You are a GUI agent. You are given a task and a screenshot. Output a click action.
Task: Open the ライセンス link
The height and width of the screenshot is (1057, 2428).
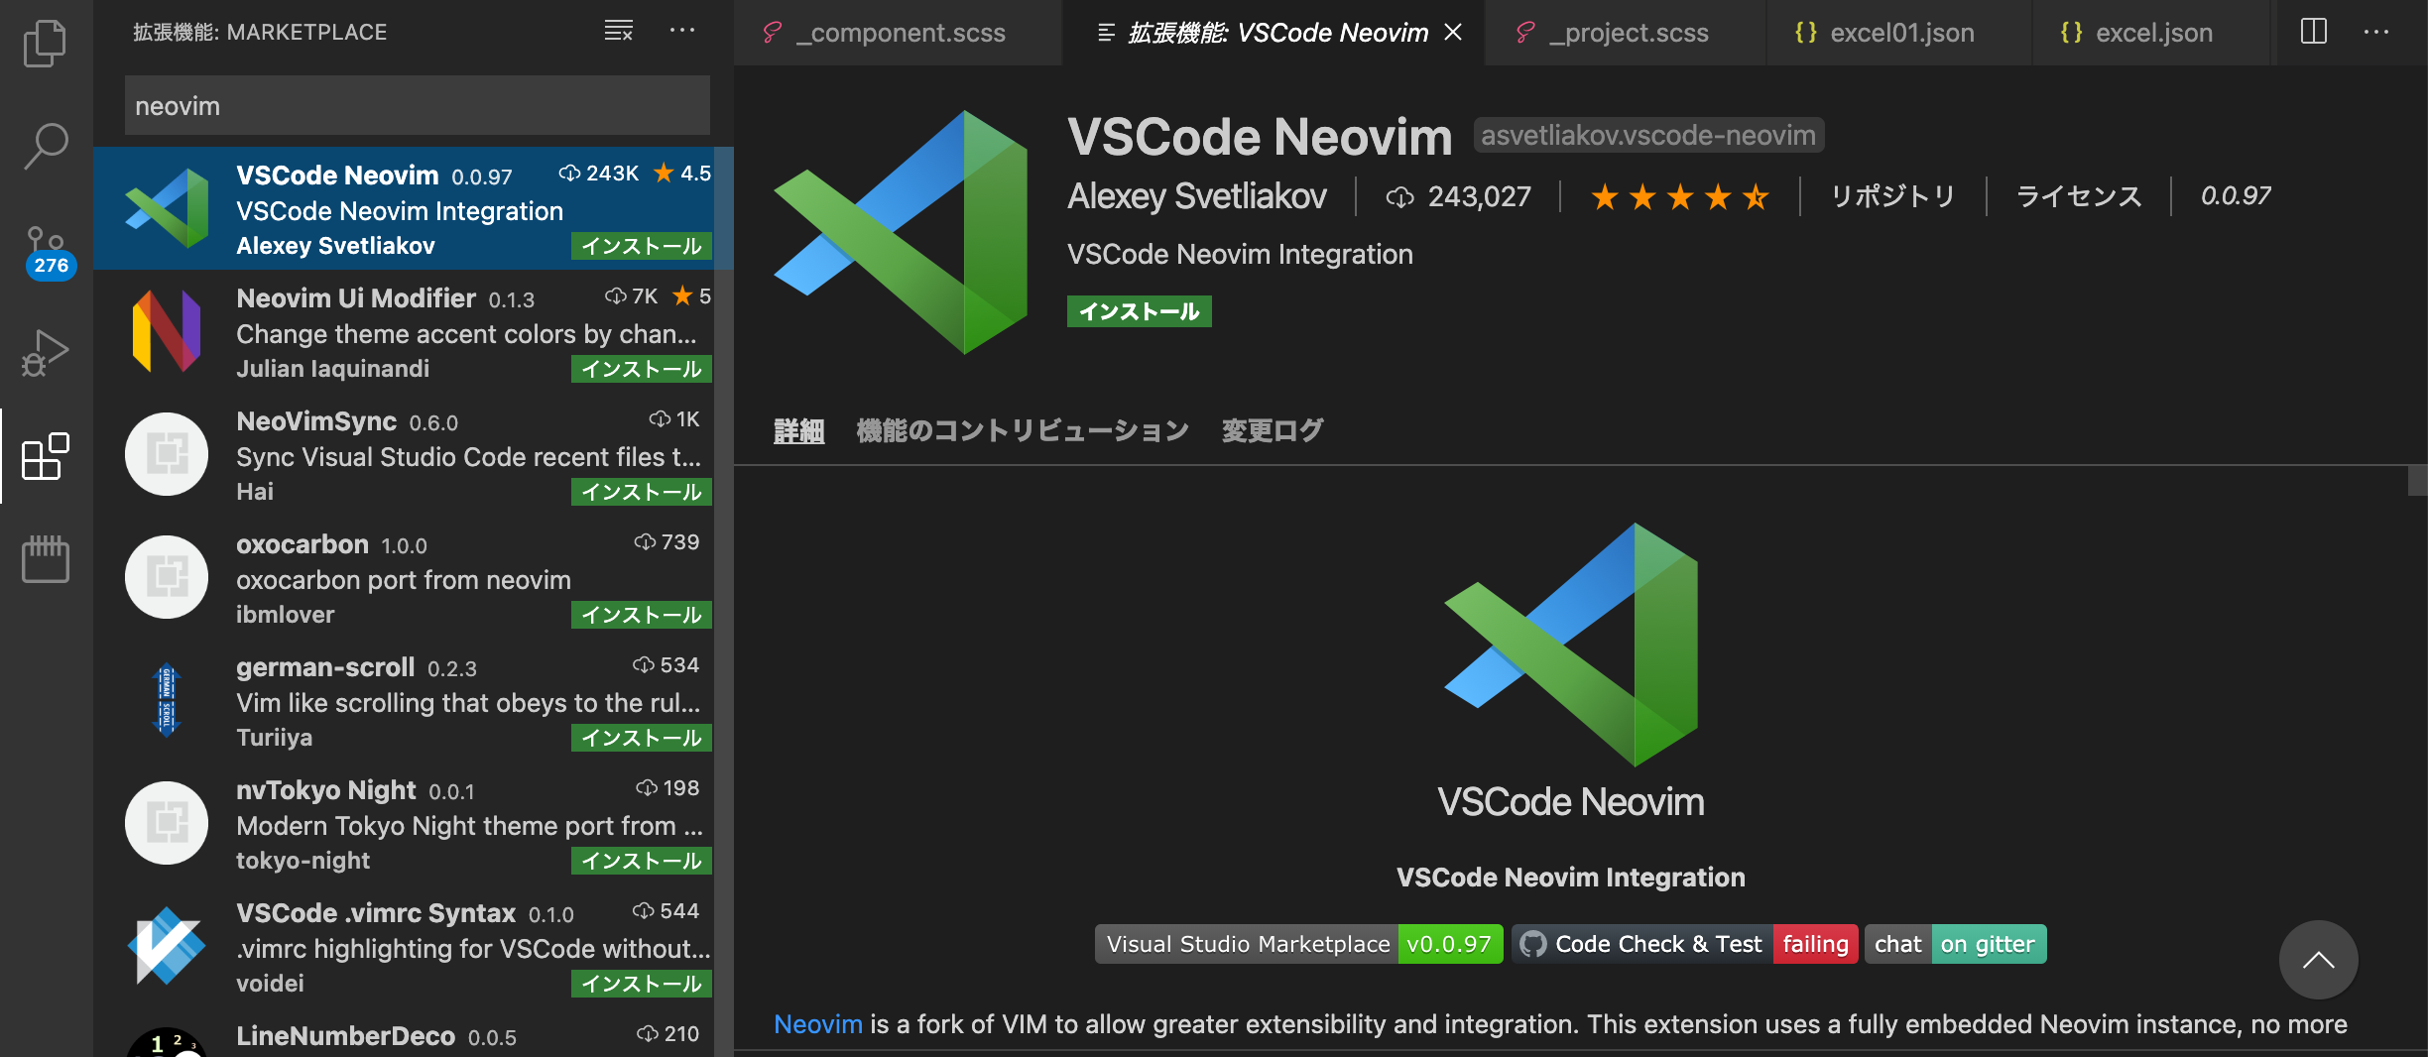click(x=2079, y=196)
